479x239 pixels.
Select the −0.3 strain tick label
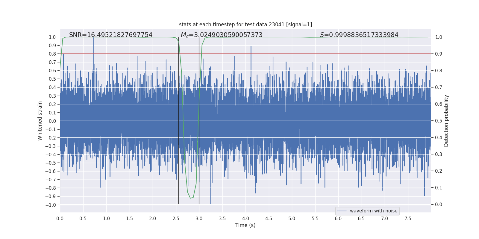[51, 146]
